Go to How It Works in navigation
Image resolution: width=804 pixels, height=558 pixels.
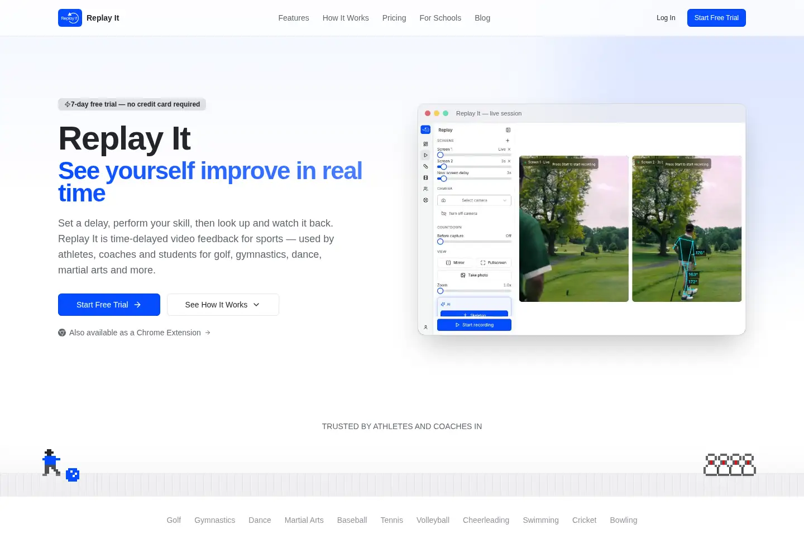coord(346,18)
